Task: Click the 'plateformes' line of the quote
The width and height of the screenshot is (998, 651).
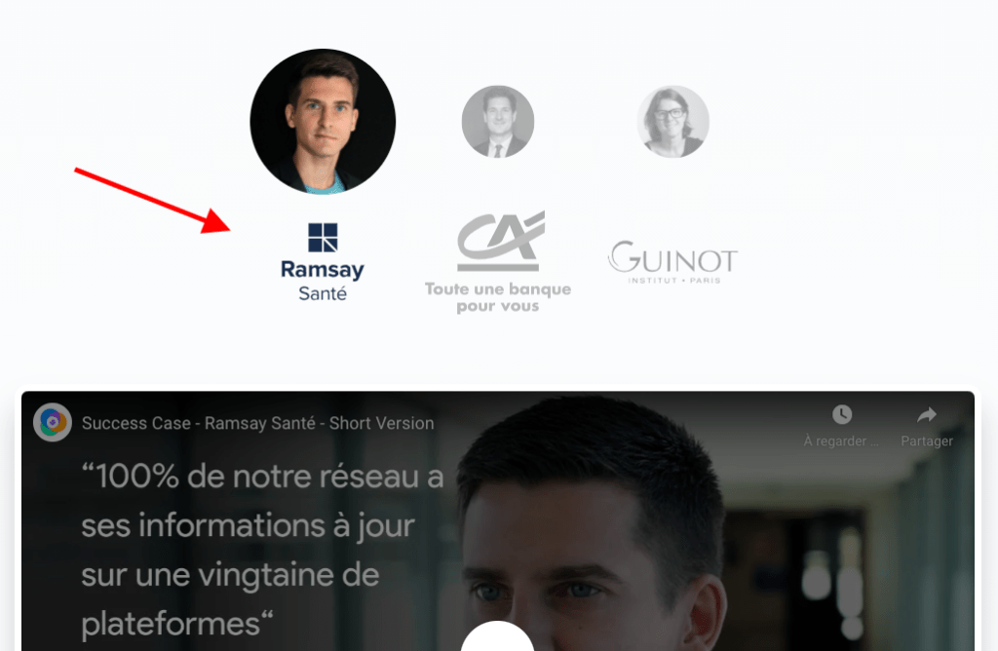Action: [x=177, y=625]
